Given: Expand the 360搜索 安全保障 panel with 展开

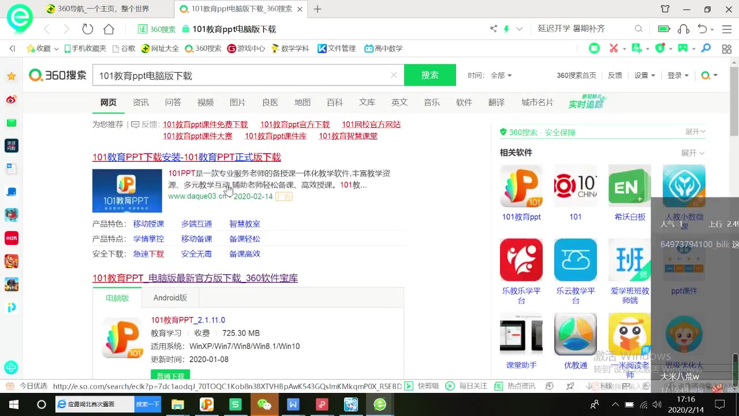Looking at the screenshot, I should click(695, 132).
